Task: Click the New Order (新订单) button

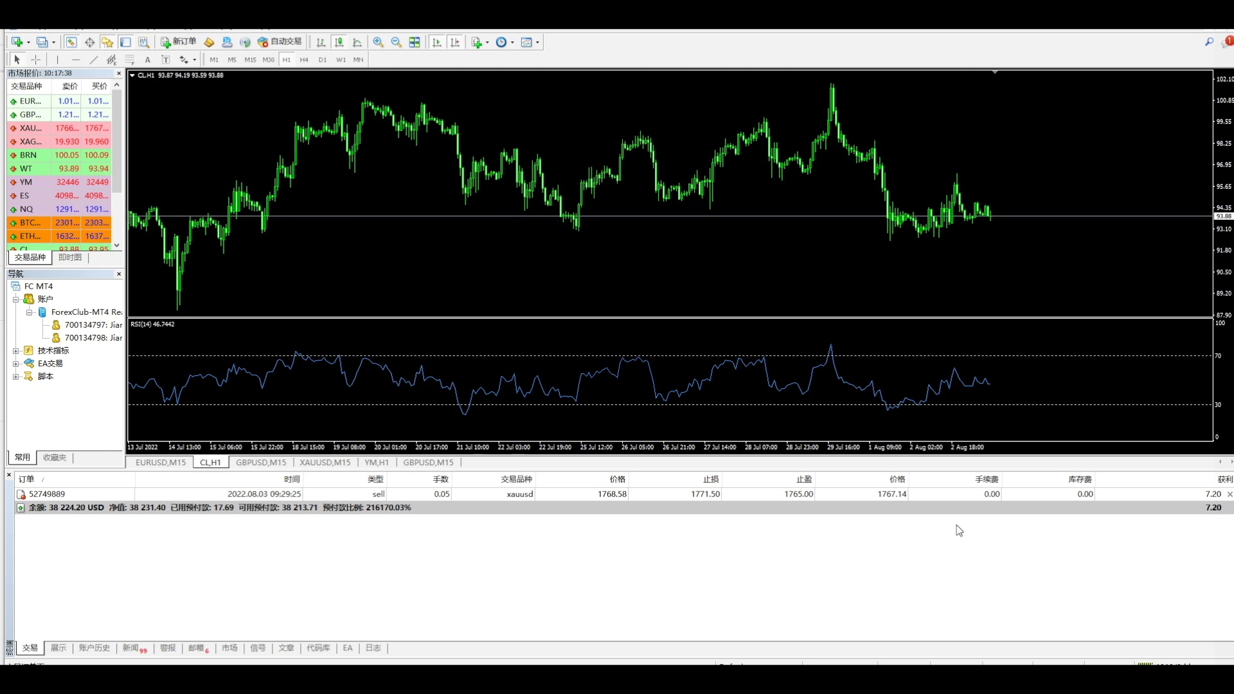Action: (x=179, y=42)
